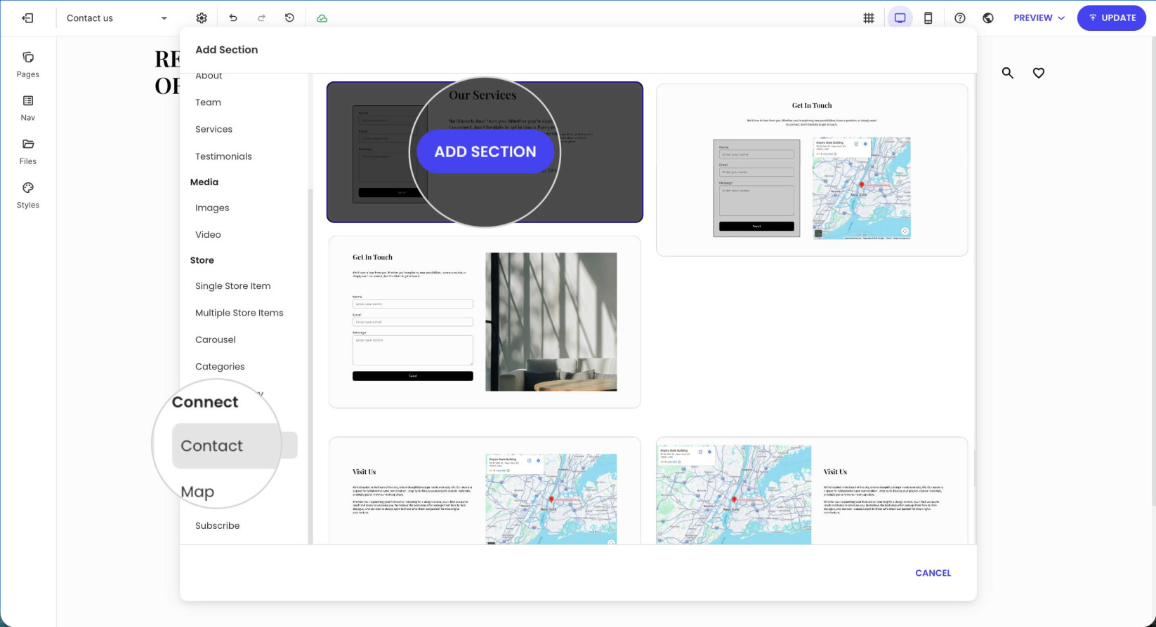1156x627 pixels.
Task: Redo the last change
Action: 261,18
